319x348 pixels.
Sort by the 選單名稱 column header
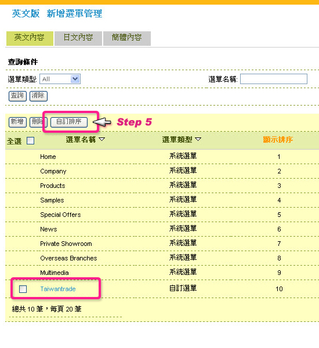pos(81,140)
